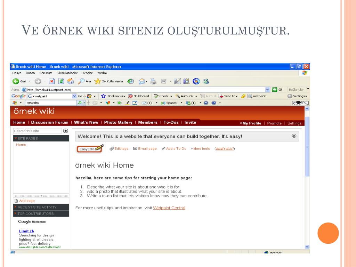Click Add a To-Do link
Image resolution: width=356 pixels, height=267 pixels.
(174, 149)
